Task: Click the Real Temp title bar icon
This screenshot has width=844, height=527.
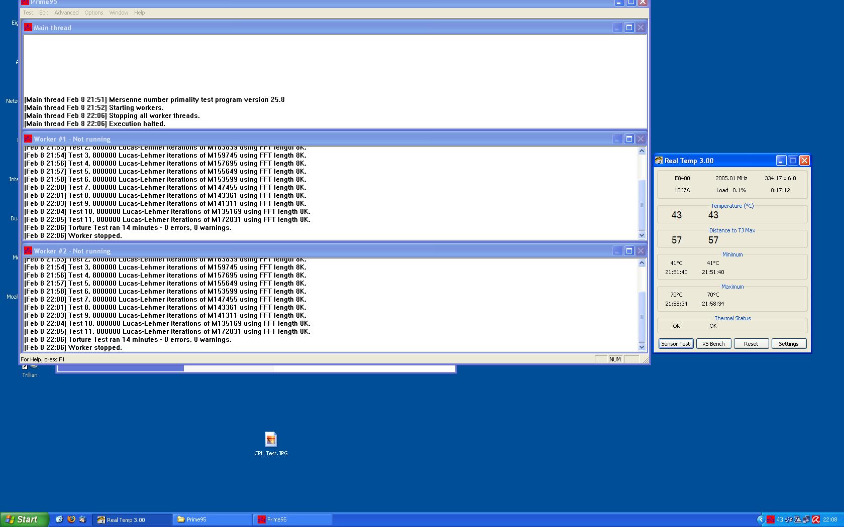Action: 659,160
